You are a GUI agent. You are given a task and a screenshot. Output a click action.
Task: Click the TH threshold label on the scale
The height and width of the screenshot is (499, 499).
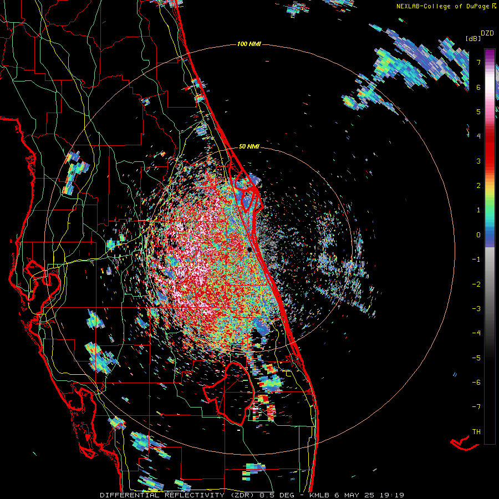click(476, 432)
